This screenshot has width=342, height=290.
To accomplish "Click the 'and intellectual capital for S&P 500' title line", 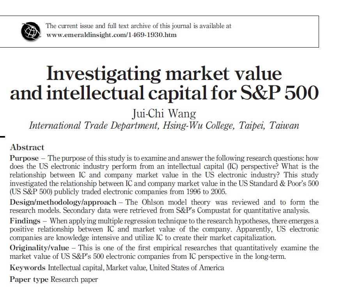I will pyautogui.click(x=164, y=93).
